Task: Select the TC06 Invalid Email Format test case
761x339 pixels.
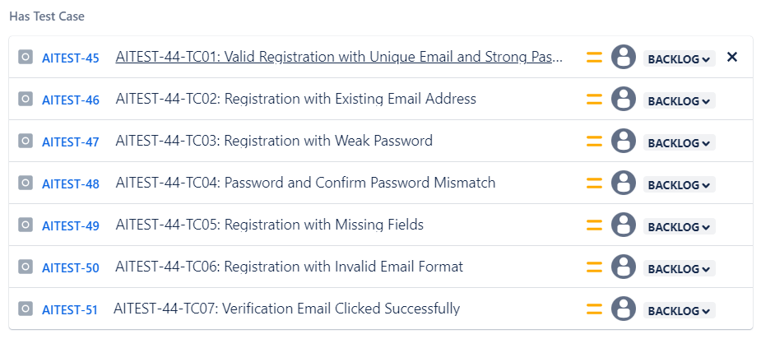Action: [x=289, y=267]
